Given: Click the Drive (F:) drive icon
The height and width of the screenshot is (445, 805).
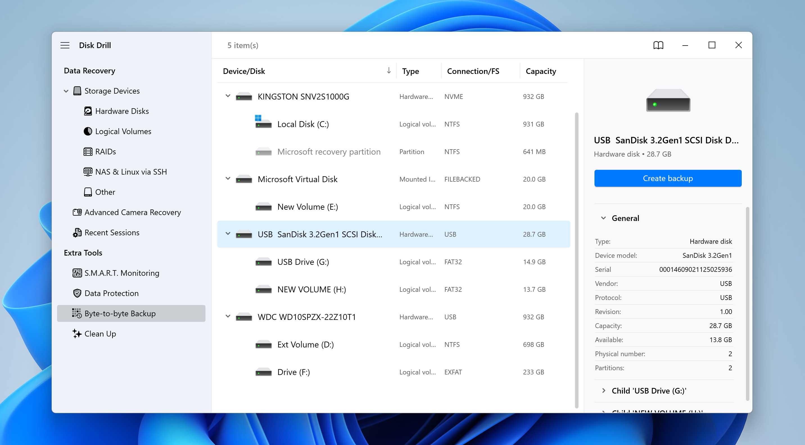Looking at the screenshot, I should 263,372.
